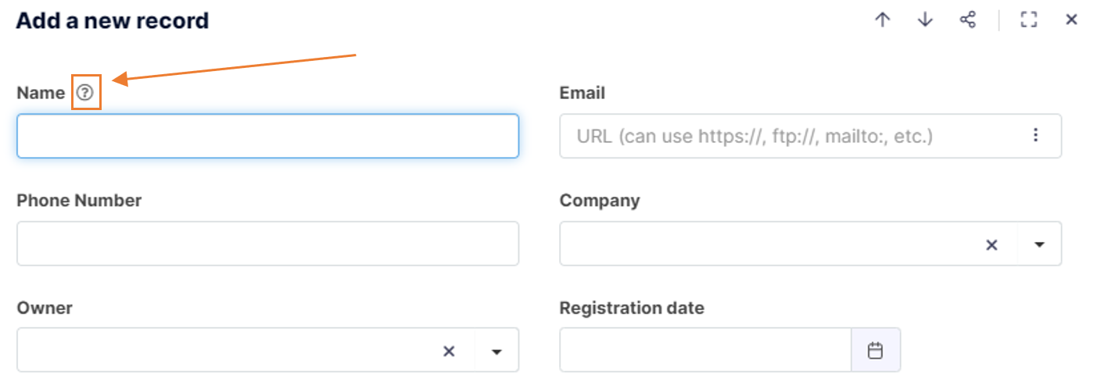Clear the Company field selection

(991, 244)
